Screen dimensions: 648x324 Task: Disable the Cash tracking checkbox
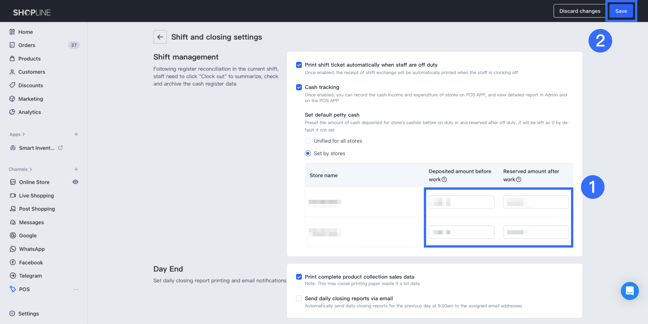[299, 87]
